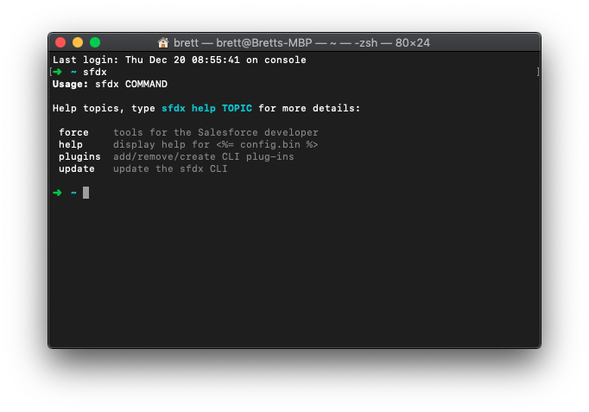Click the cyan 'sfdx' help text
Viewport: 589px width, 412px height.
(x=174, y=108)
